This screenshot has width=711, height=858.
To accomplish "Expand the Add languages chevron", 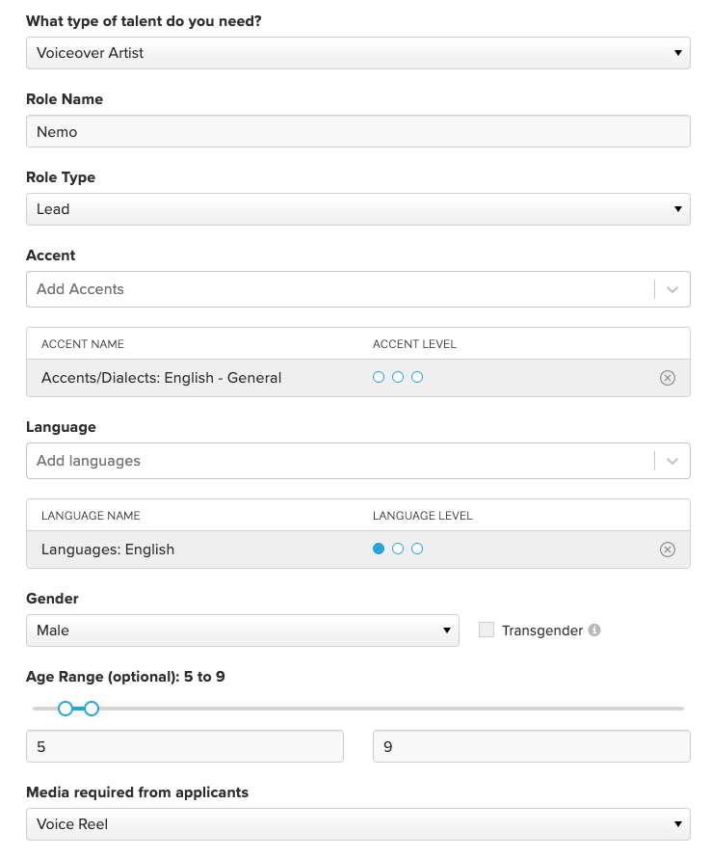I will [672, 461].
